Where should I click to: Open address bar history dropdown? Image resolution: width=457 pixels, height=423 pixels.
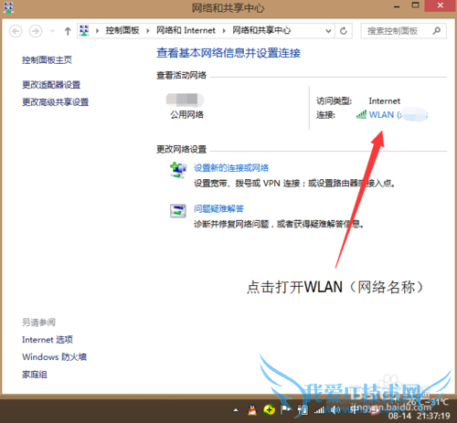pos(328,31)
